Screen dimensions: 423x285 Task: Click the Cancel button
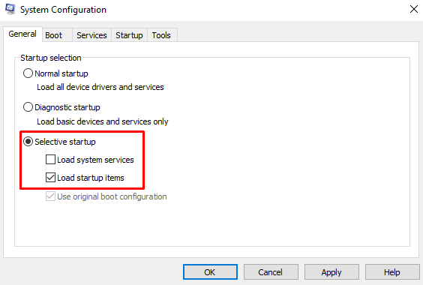click(x=271, y=272)
